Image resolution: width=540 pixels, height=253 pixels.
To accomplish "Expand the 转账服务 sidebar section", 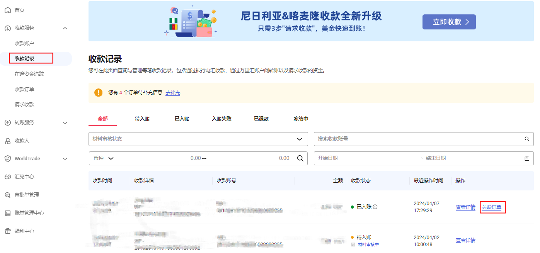I will (x=65, y=123).
